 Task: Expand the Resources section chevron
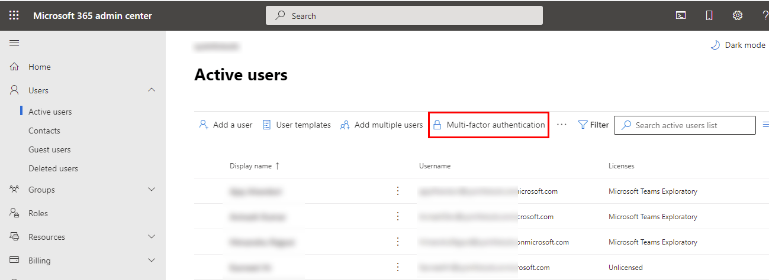152,237
